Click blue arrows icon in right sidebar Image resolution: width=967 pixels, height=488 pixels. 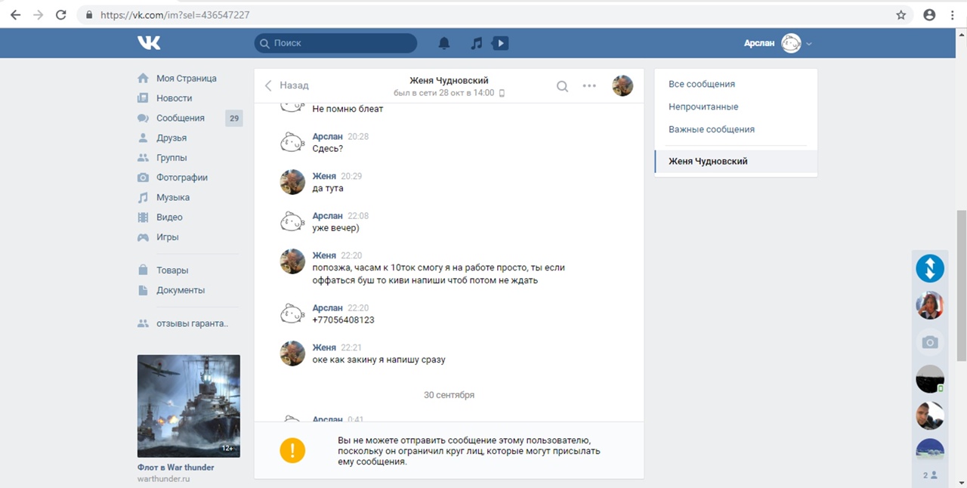pyautogui.click(x=930, y=268)
